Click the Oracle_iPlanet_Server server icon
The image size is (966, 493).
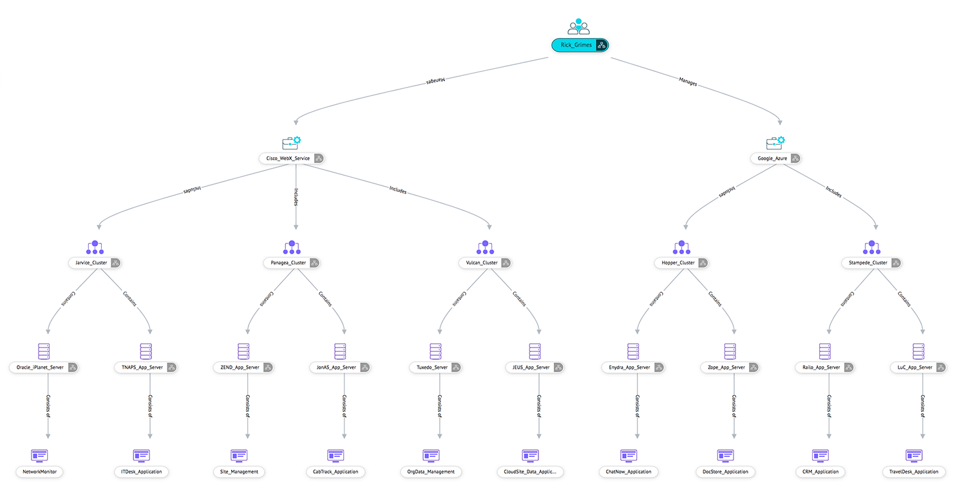44,351
